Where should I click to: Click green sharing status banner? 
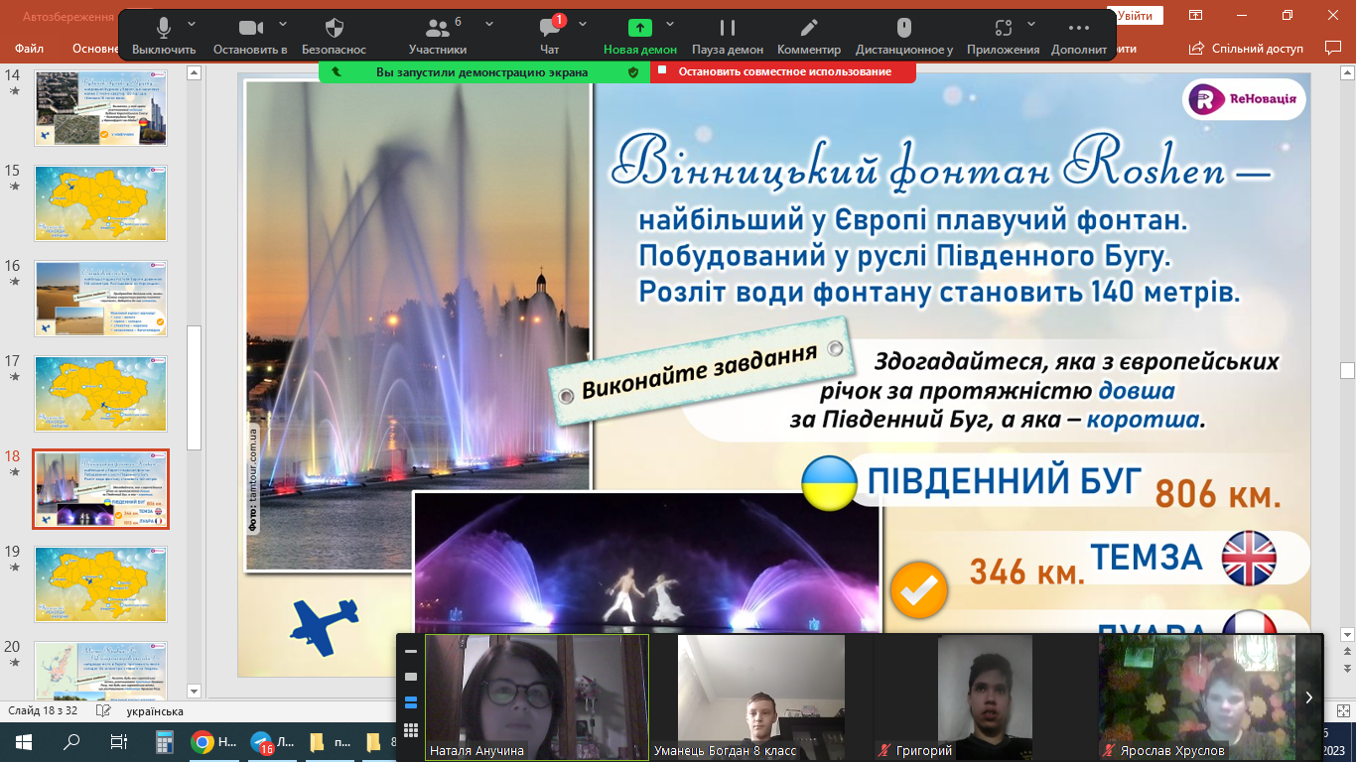point(484,71)
